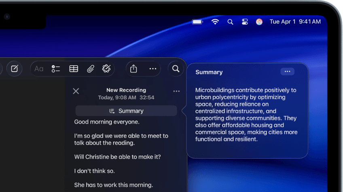Open Wi-Fi status menu

pyautogui.click(x=215, y=22)
